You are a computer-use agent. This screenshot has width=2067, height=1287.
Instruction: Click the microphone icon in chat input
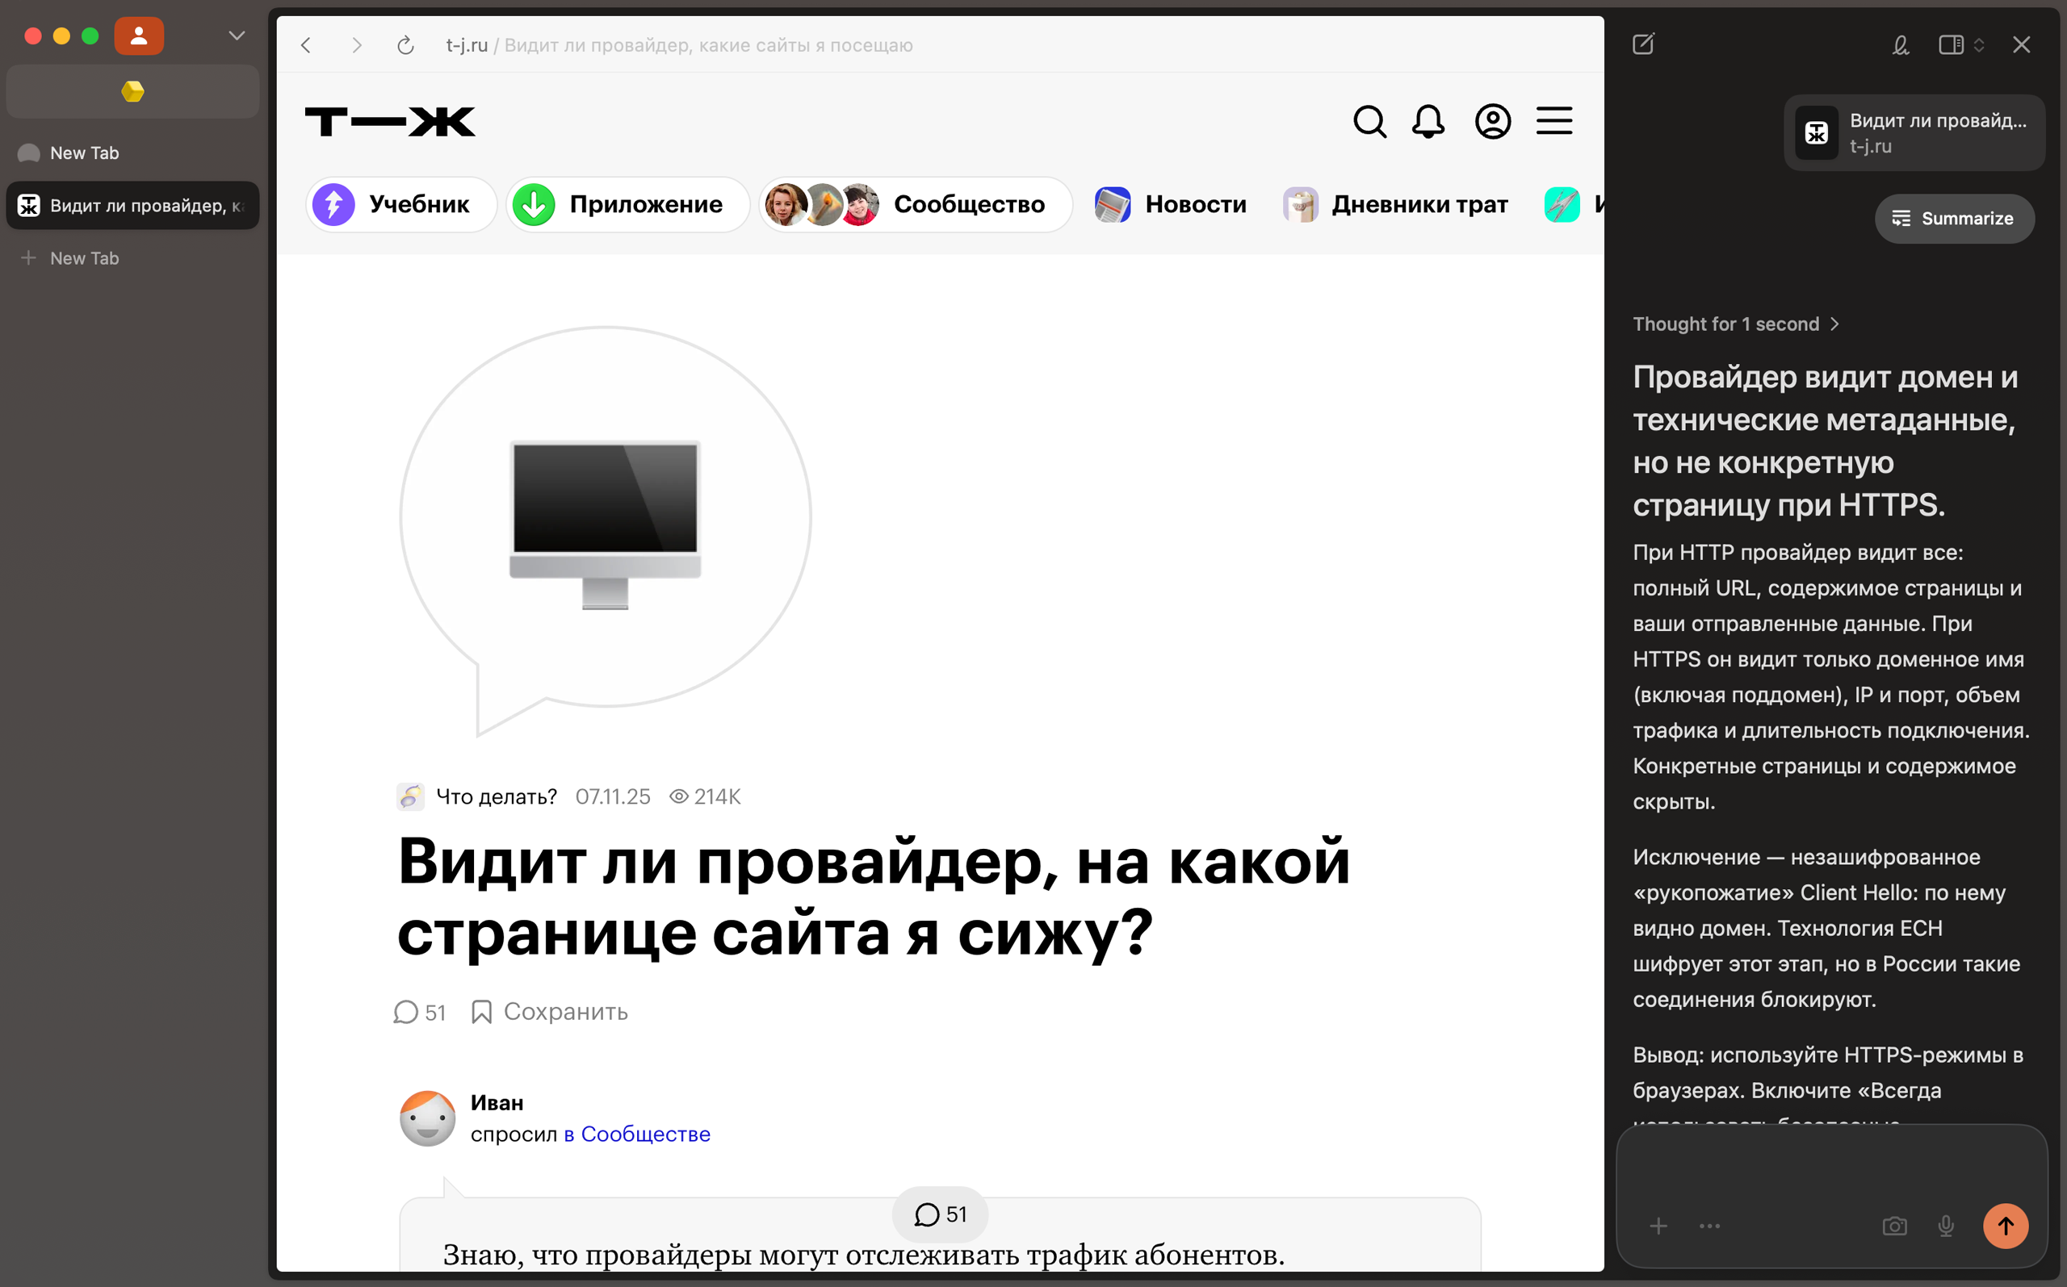coord(1945,1226)
